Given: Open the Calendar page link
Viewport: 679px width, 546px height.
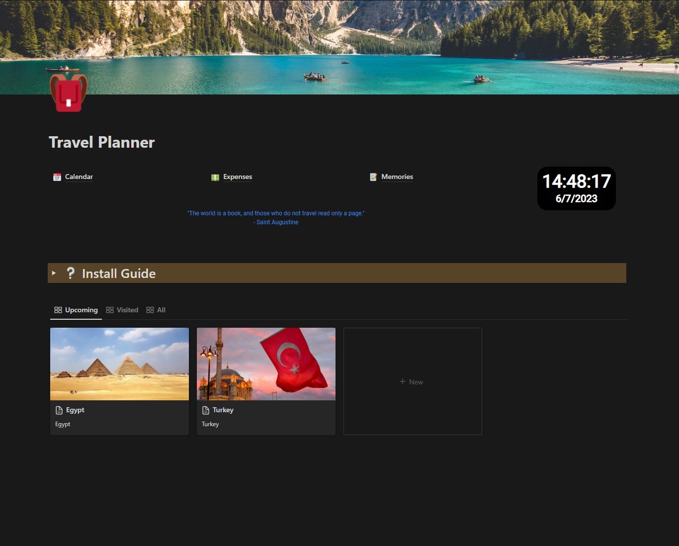Looking at the screenshot, I should coord(79,177).
